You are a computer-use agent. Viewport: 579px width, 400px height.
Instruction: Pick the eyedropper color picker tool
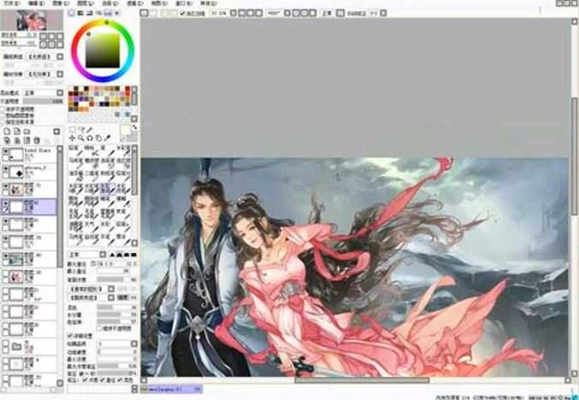[x=108, y=138]
